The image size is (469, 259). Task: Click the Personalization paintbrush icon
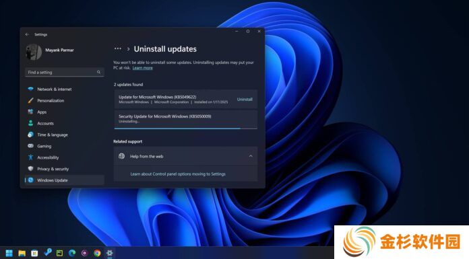click(x=30, y=100)
